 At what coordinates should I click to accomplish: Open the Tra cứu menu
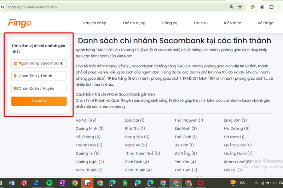(x=201, y=23)
